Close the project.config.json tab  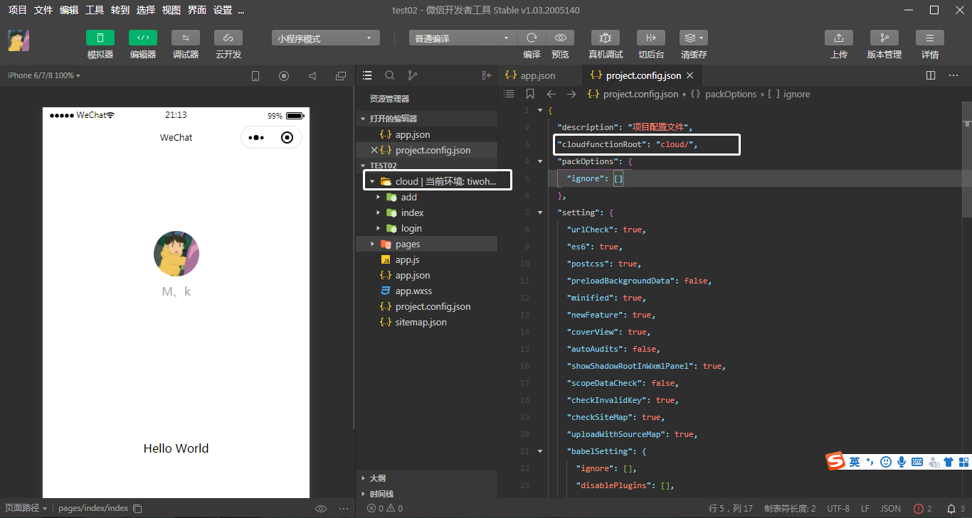pos(690,75)
